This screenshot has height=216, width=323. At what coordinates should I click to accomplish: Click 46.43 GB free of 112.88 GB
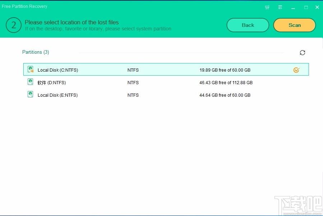226,82
